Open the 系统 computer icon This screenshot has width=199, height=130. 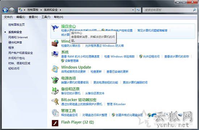pos(55,54)
